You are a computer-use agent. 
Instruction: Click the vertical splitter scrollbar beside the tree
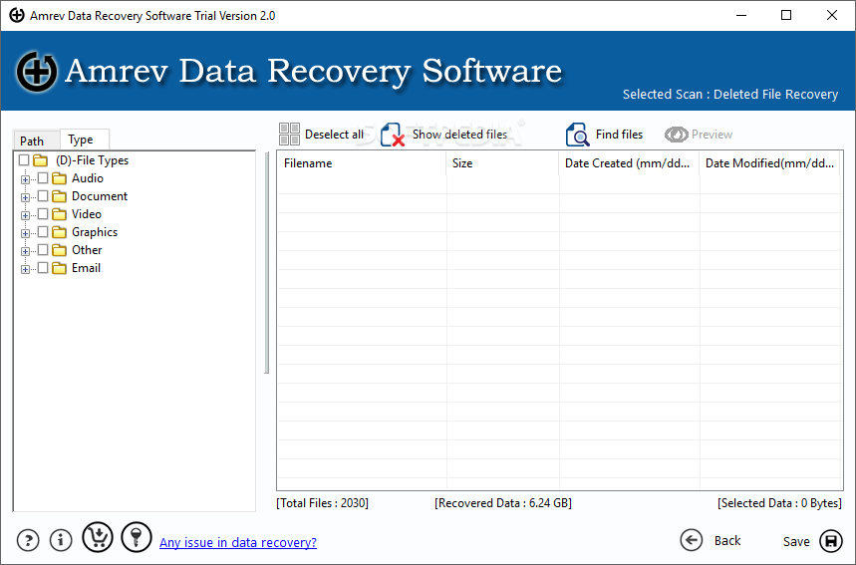pyautogui.click(x=266, y=263)
